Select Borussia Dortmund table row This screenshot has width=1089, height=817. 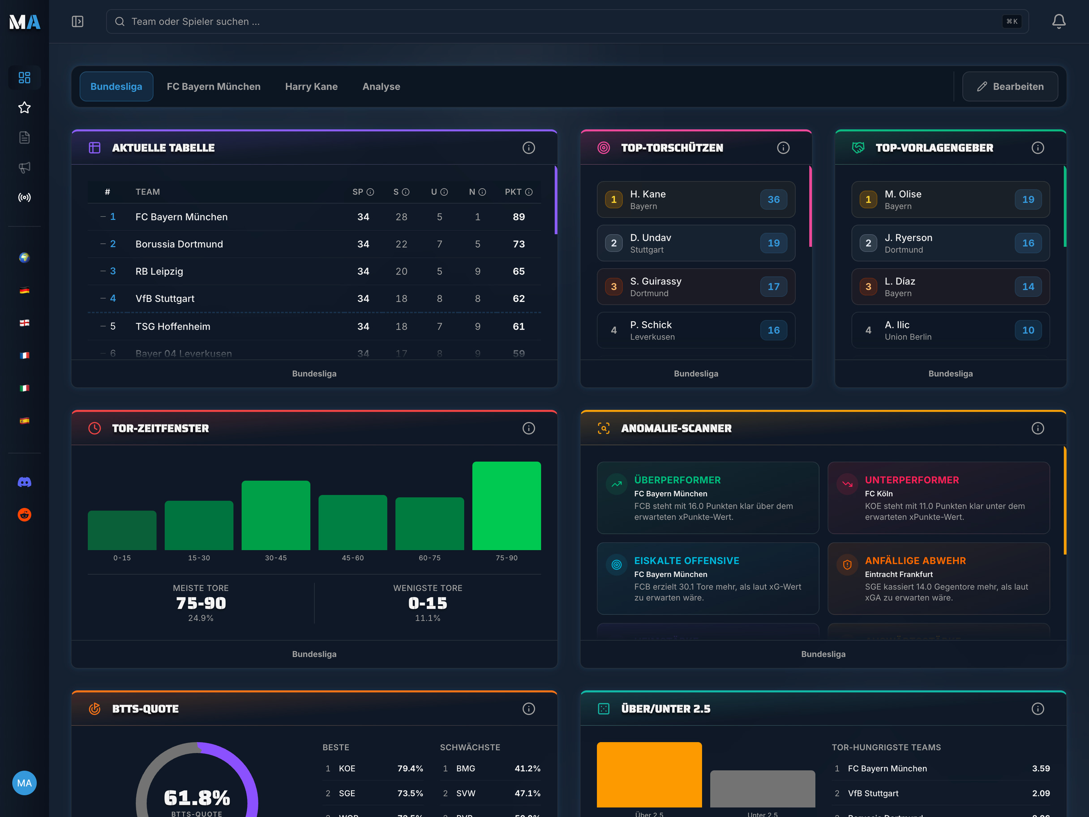pyautogui.click(x=314, y=244)
